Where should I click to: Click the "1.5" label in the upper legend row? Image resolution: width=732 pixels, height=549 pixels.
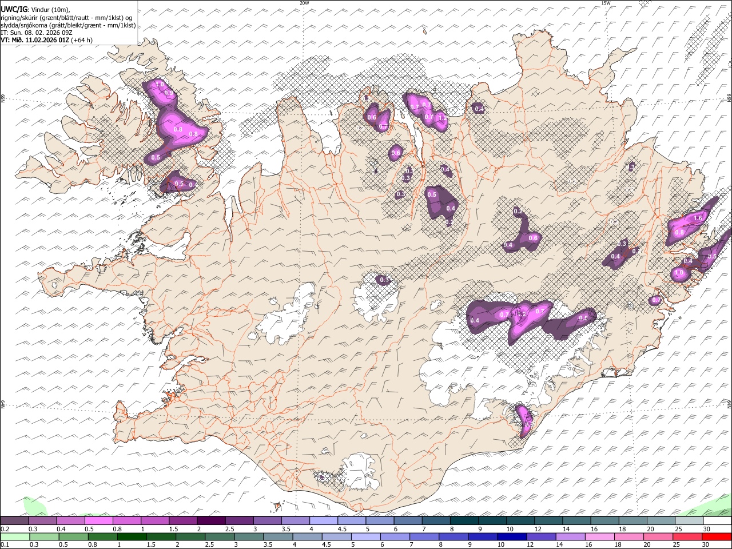(173, 529)
